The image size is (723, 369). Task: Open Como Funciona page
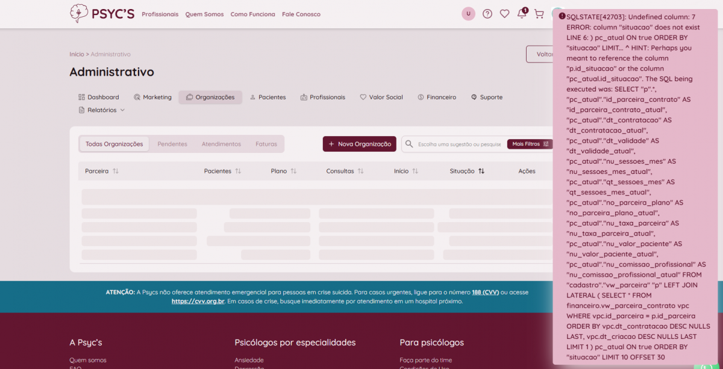(252, 14)
